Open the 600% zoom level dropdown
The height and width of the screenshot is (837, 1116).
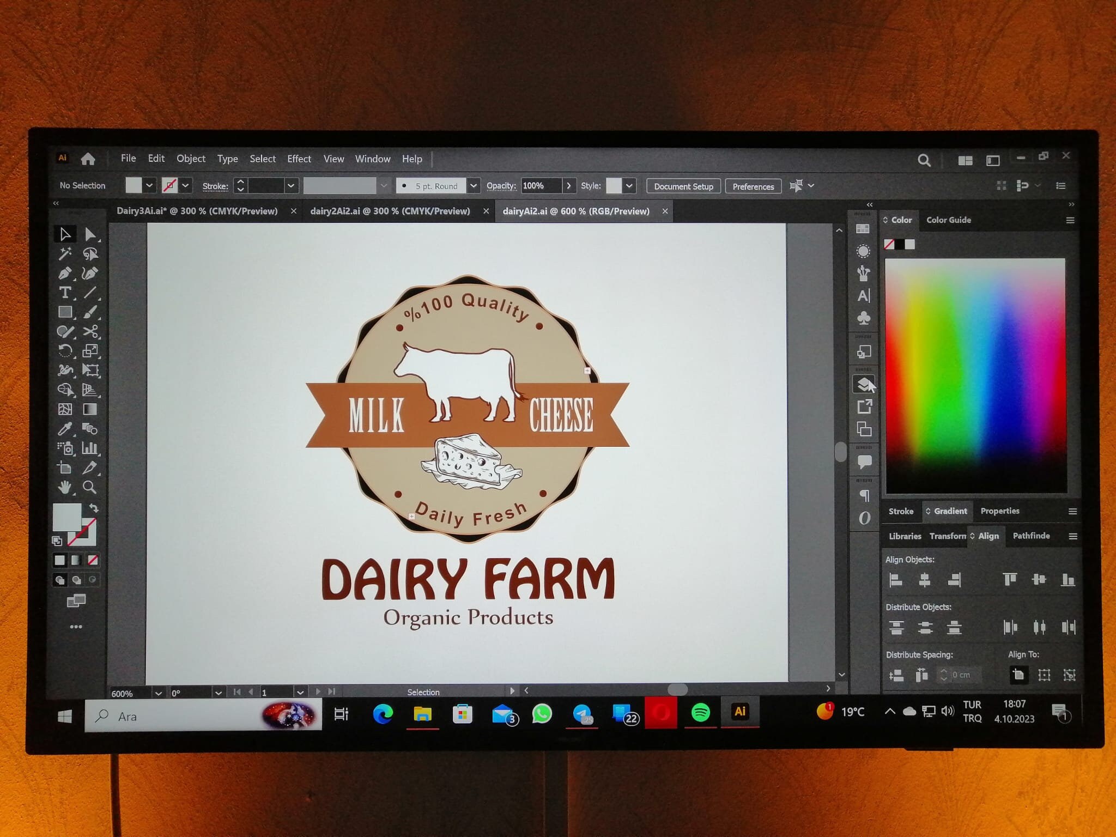click(158, 693)
